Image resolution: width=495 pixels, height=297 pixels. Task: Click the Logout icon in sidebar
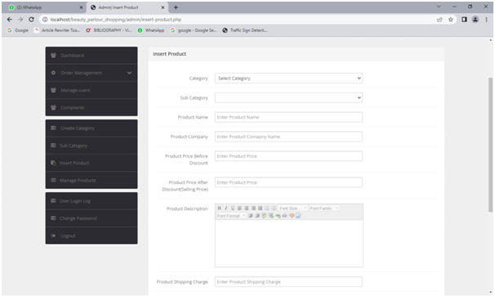(x=53, y=236)
